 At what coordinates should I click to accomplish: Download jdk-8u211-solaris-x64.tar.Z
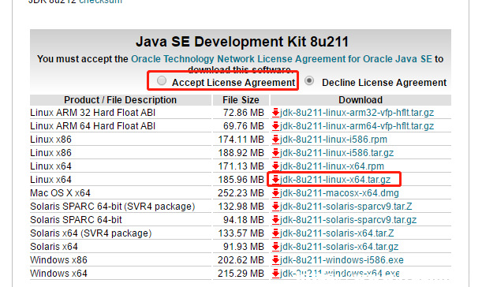point(337,233)
